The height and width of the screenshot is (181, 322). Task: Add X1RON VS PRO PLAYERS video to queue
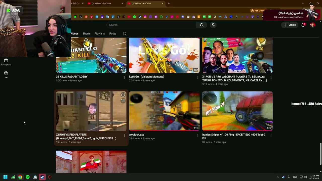click(x=123, y=101)
